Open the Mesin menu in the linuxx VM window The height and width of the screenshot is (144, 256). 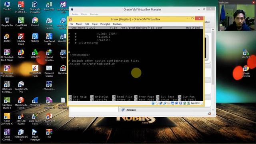[x=79, y=24]
